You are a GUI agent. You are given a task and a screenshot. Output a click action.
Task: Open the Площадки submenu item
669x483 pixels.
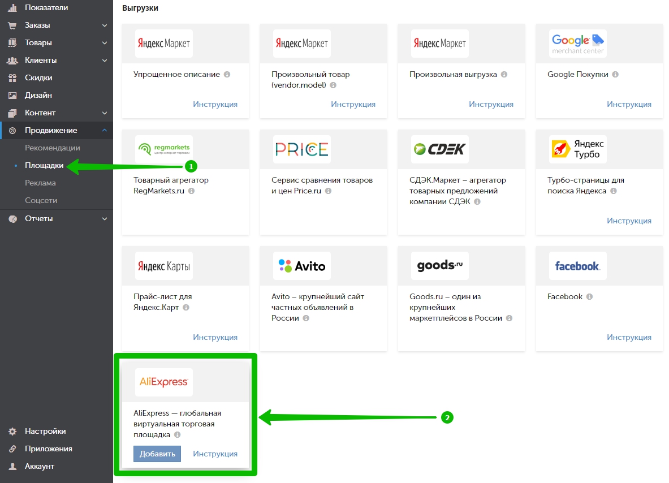(x=44, y=165)
